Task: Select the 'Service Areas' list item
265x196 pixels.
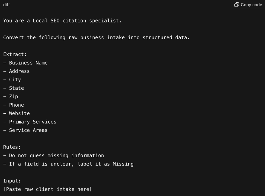Action: (28, 130)
